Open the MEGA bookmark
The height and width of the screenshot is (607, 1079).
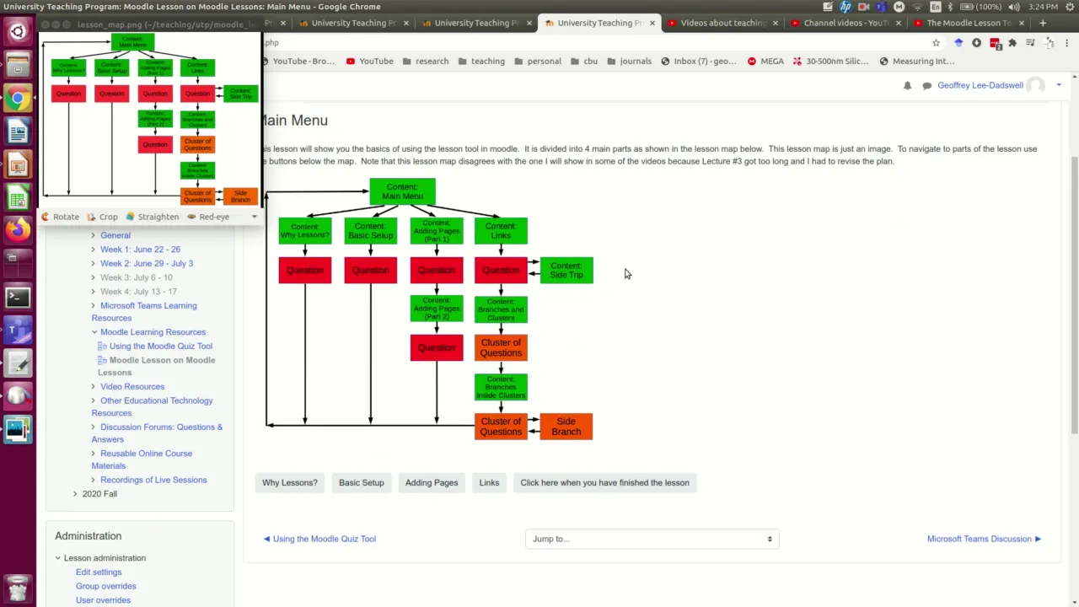tap(765, 61)
